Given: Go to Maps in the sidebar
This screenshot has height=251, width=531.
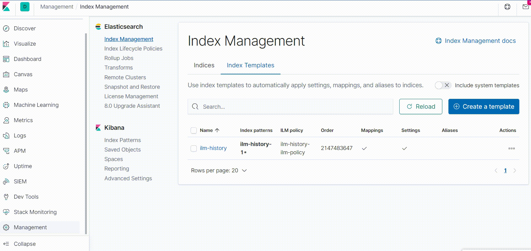Looking at the screenshot, I should (x=21, y=90).
